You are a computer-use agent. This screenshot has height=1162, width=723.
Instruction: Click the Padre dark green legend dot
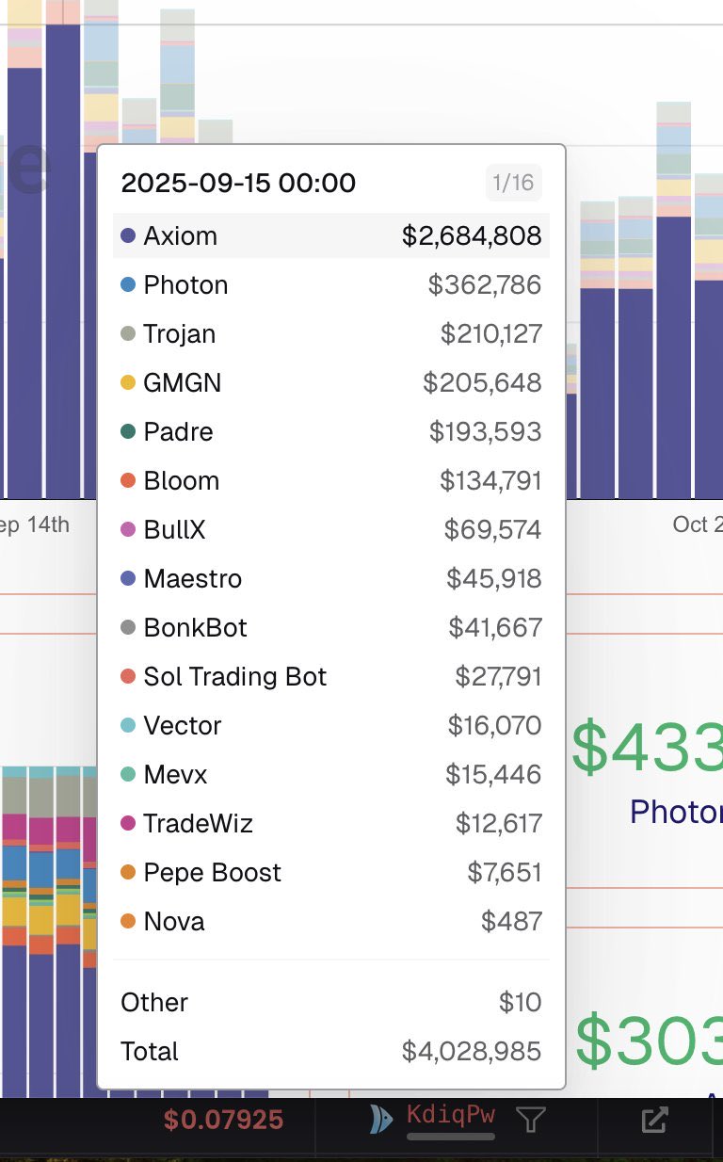129,432
